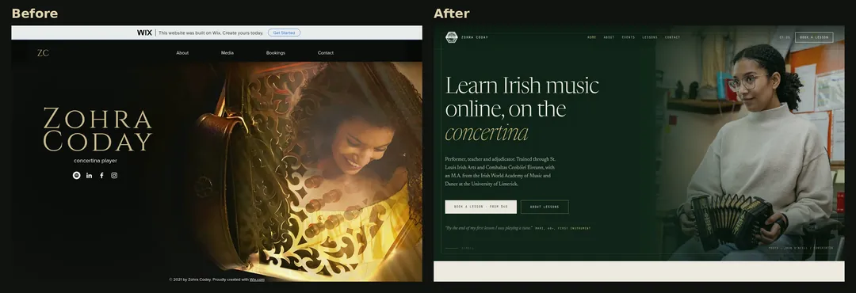Click the BOOK A LESSON button in the After header
856x293 pixels.
tap(814, 37)
